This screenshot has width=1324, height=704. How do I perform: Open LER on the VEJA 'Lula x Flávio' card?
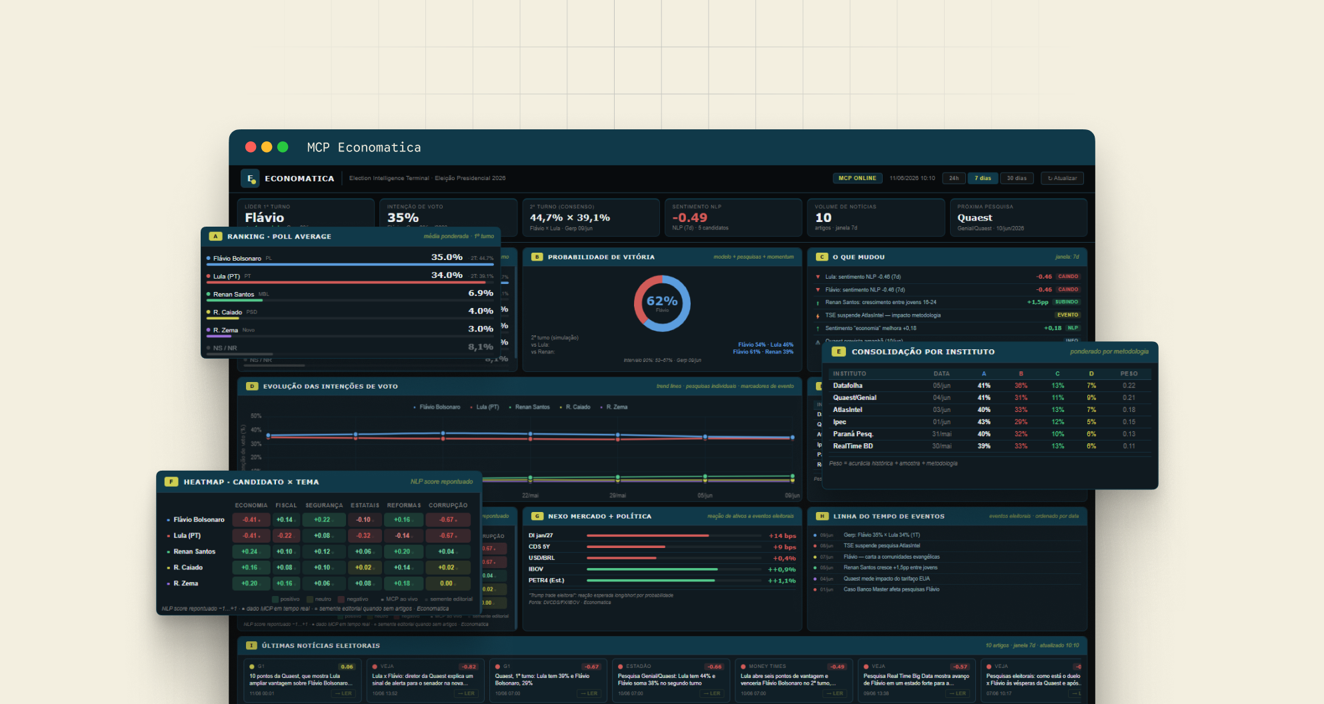(467, 694)
